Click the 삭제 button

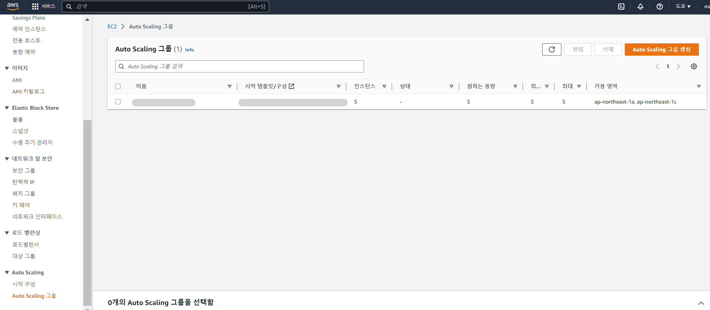pos(608,49)
